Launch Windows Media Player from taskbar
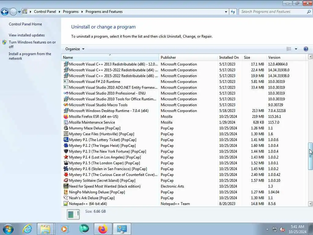Screen dimensions: 313x235 [64, 229]
